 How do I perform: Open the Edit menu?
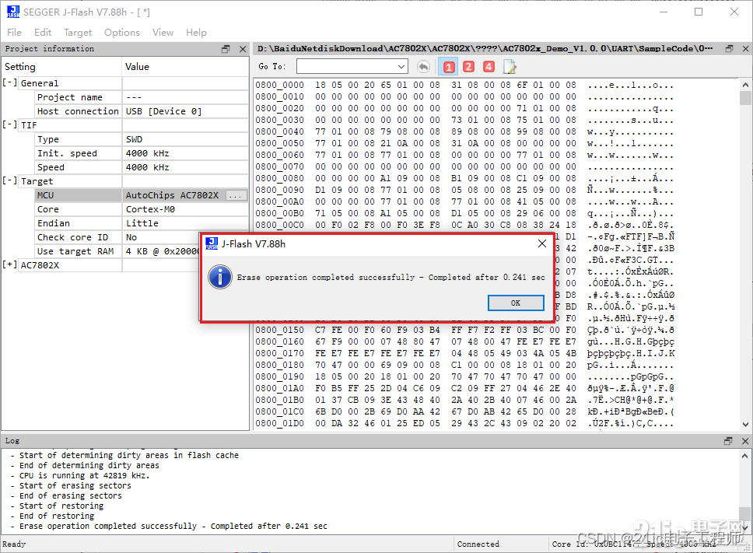coord(43,32)
